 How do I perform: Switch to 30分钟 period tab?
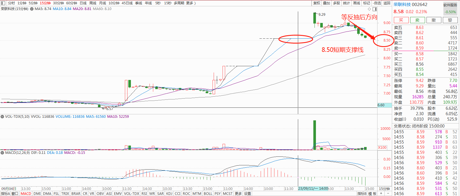click(58, 3)
